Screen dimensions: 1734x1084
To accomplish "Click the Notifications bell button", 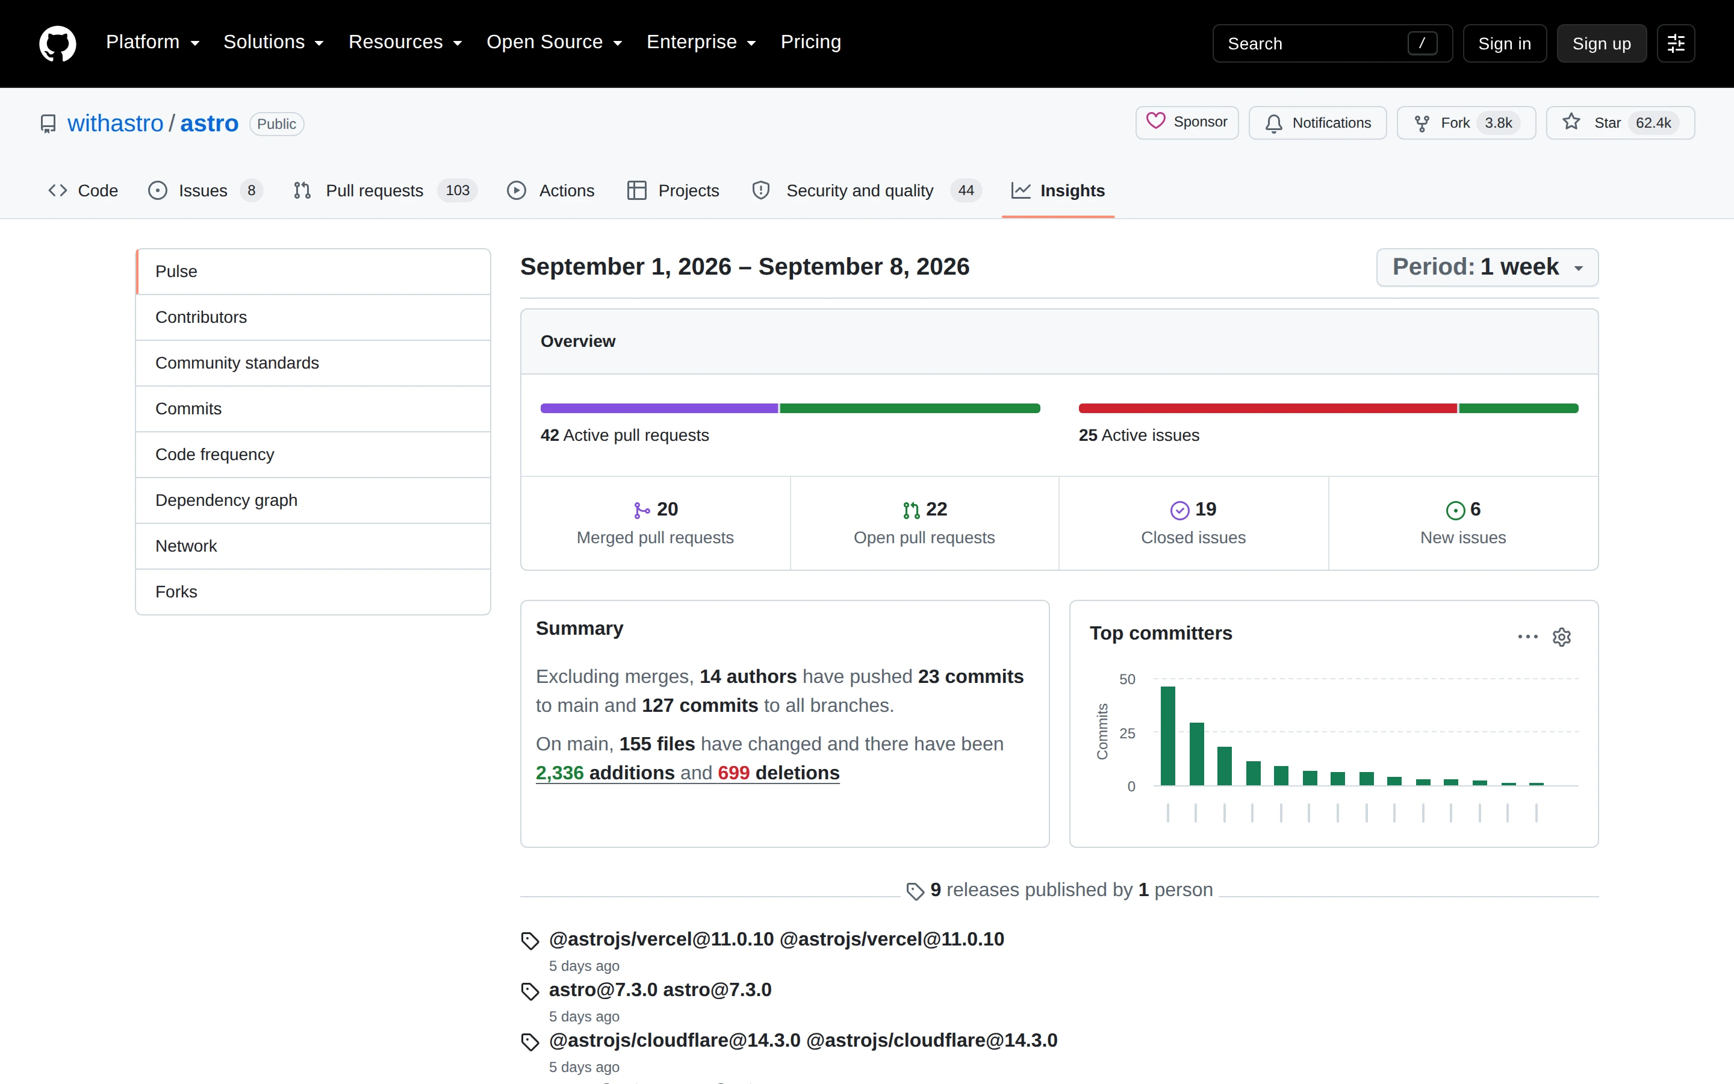I will 1317,123.
